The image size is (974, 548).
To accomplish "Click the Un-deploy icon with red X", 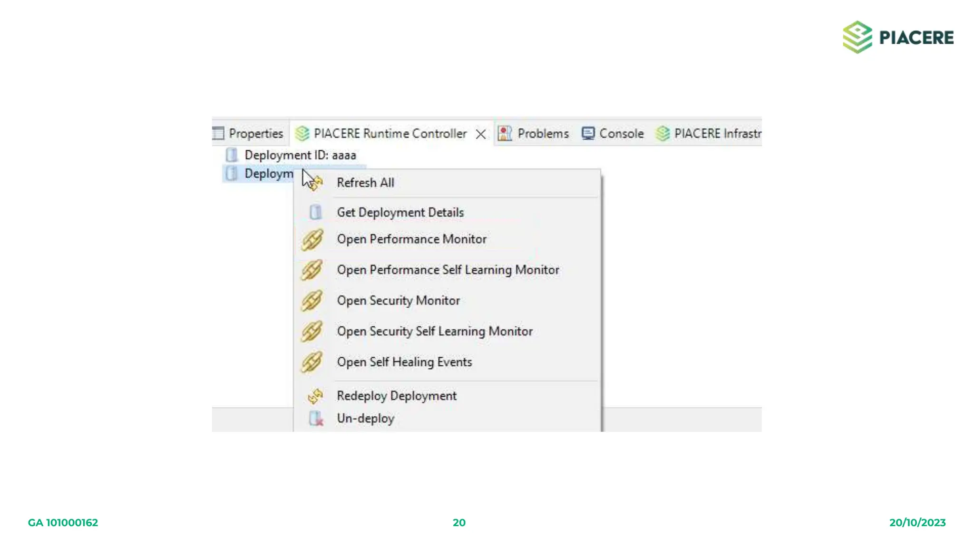I will click(316, 419).
